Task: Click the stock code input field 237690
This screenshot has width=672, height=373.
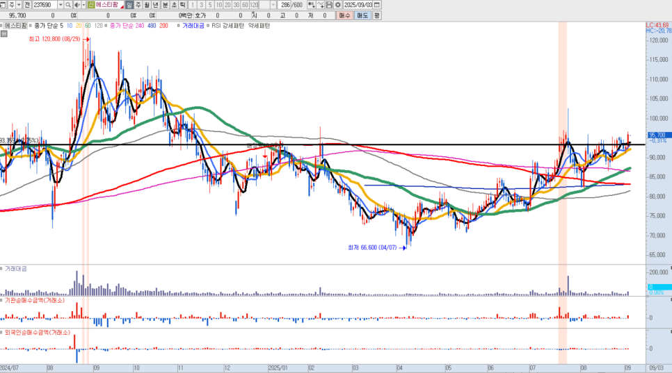Action: click(45, 5)
